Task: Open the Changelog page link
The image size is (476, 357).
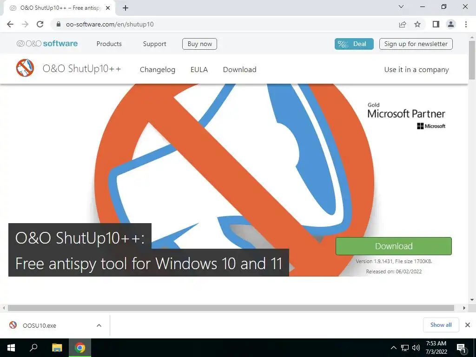Action: [158, 70]
